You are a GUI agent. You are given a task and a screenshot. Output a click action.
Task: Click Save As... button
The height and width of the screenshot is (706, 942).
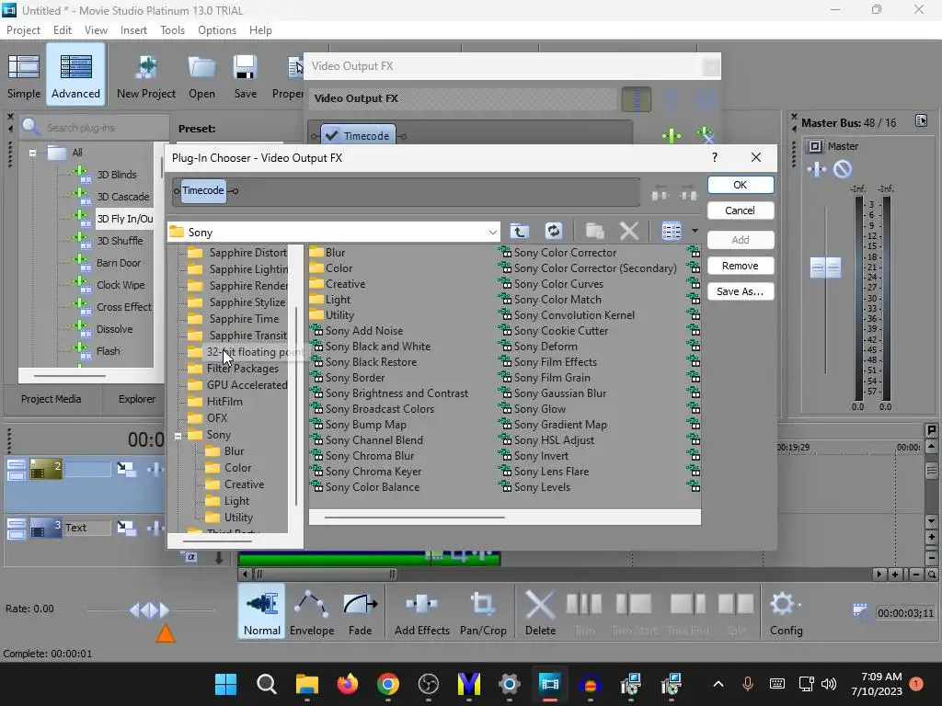(x=741, y=291)
